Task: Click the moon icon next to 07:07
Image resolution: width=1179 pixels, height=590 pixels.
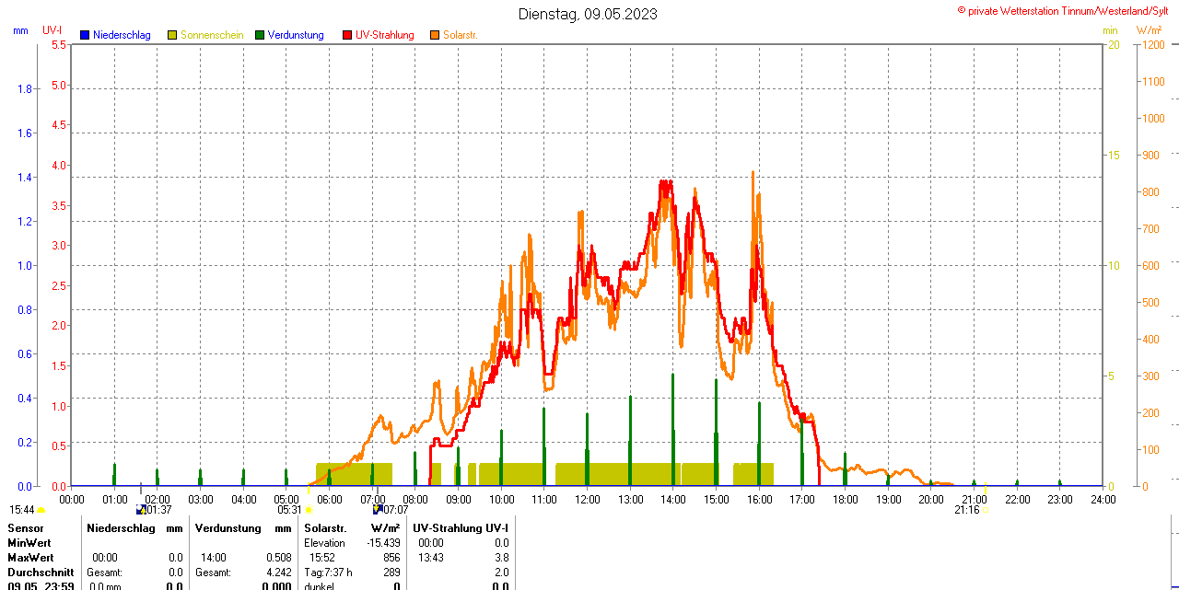Action: coord(378,509)
